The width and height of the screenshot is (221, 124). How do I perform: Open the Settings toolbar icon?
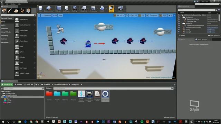75,9
